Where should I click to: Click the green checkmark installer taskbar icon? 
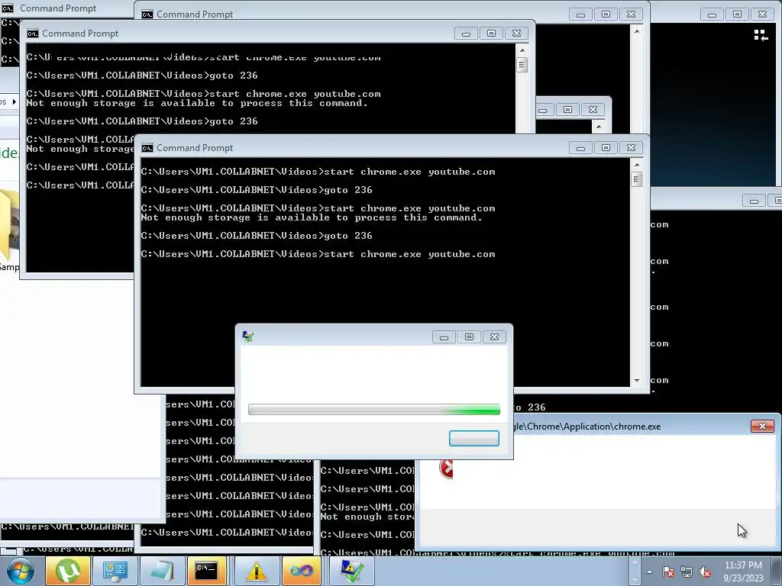pyautogui.click(x=351, y=571)
